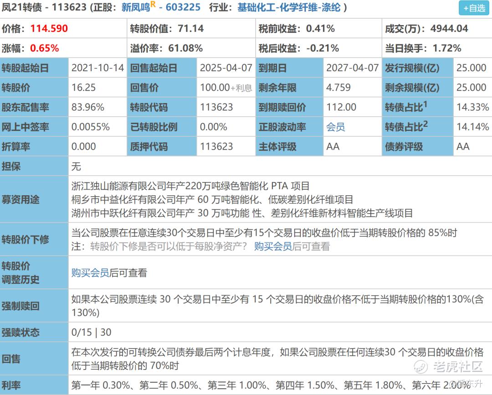Viewport: 492px width, 395px height.
Task: Select 税后收益 value -0.21%
Action: pos(323,48)
